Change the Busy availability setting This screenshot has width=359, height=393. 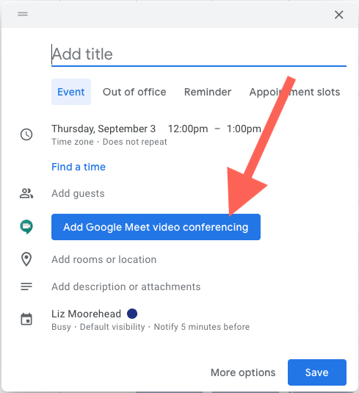(61, 327)
